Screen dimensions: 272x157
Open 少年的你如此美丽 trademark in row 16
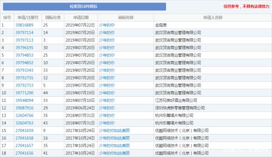point(114,138)
